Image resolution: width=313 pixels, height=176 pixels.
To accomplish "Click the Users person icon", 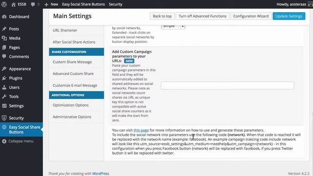I will (x=4, y=87).
